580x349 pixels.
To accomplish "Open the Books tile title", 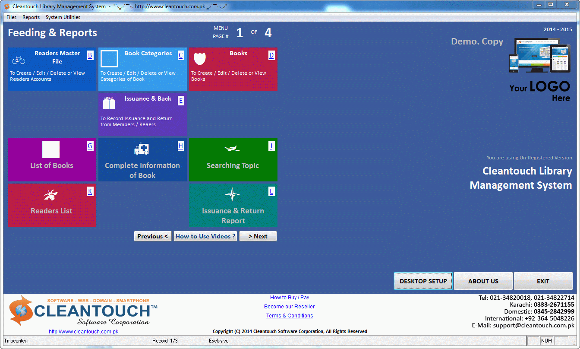I will [x=238, y=54].
